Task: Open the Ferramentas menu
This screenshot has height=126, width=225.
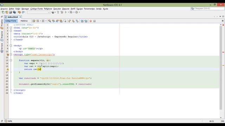Action: tap(89, 9)
